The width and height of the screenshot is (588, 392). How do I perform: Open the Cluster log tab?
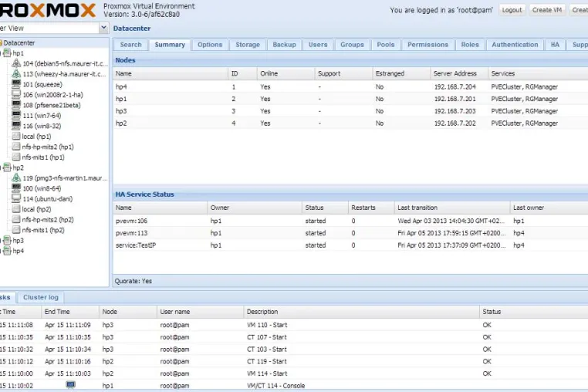coord(41,297)
